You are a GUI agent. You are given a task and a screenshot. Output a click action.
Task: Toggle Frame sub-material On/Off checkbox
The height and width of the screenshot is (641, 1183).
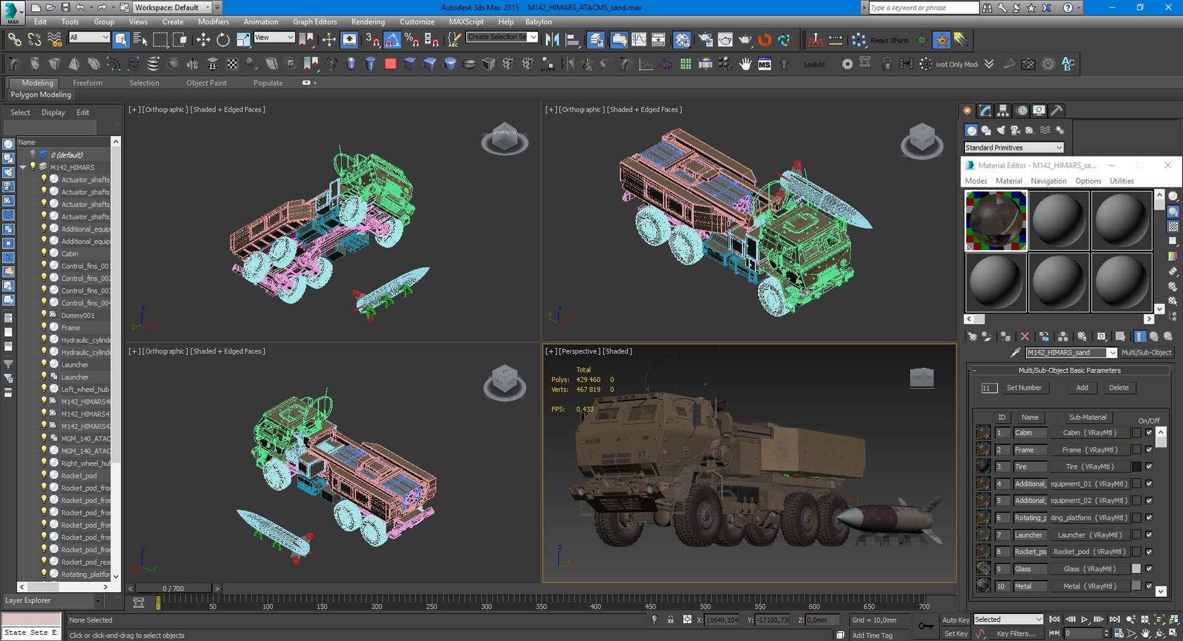click(1148, 450)
